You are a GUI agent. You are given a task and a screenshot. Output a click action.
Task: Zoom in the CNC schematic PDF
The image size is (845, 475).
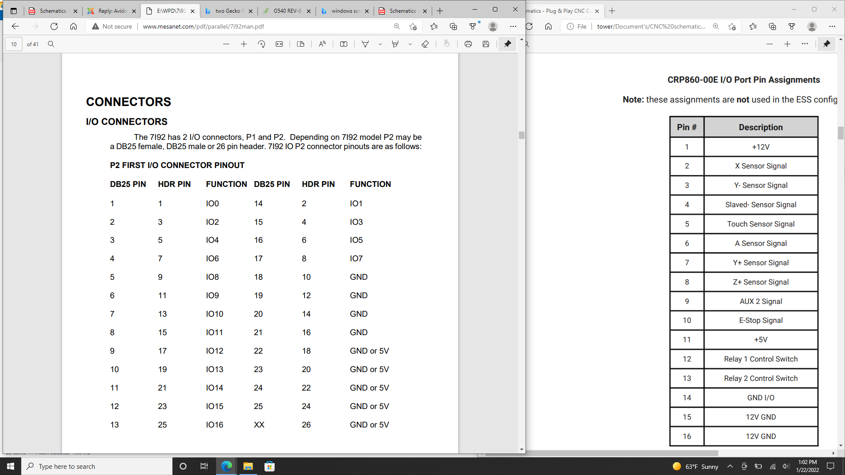point(787,44)
